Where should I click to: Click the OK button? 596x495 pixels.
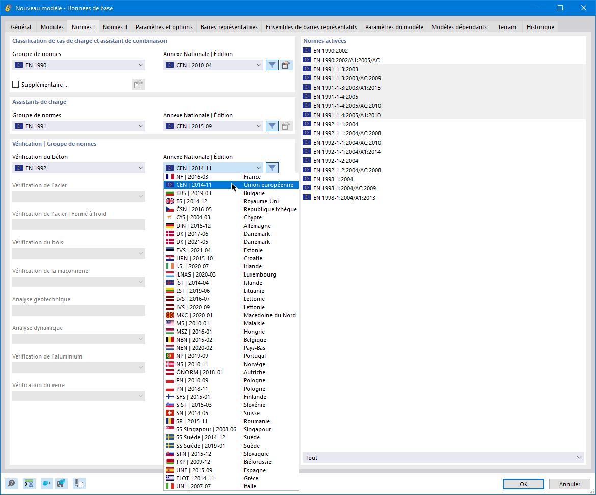click(523, 484)
